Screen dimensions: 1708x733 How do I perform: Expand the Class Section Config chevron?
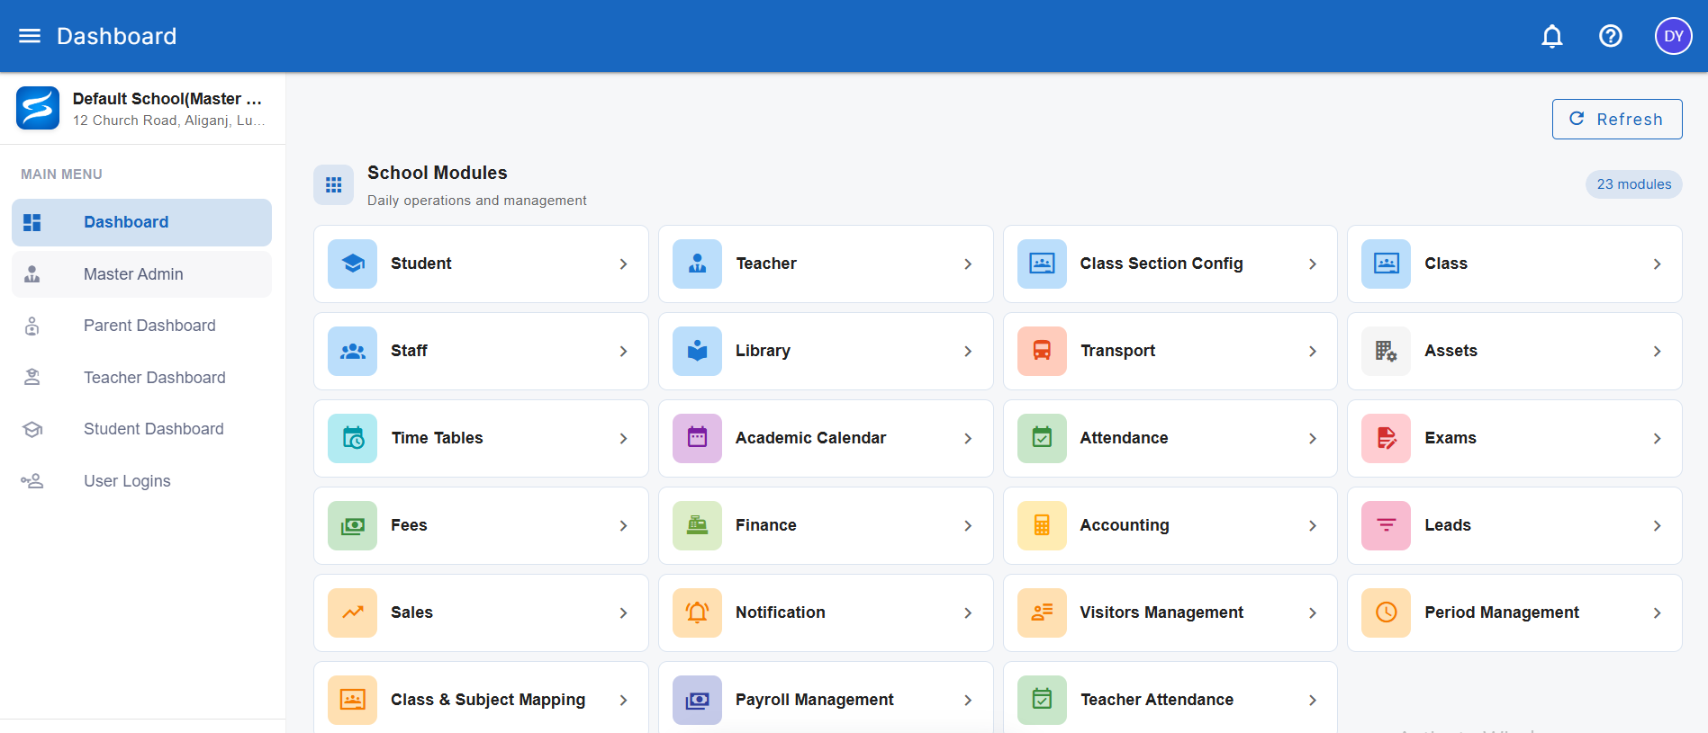[1313, 264]
